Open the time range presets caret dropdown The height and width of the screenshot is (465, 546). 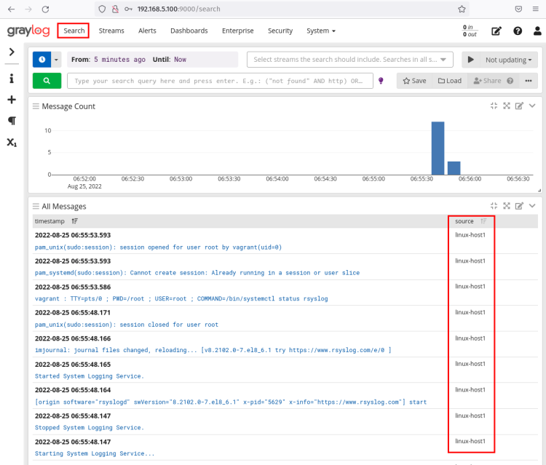(x=56, y=60)
